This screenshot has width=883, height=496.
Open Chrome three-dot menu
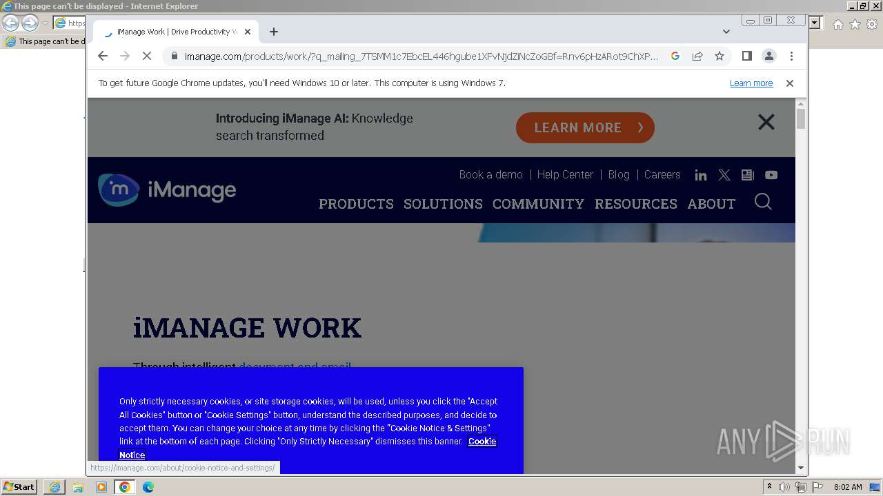(x=791, y=56)
